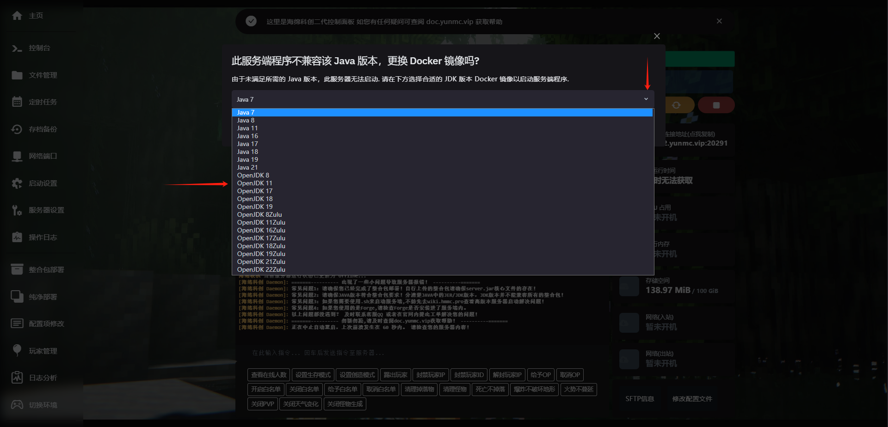Click the 修改配置文件 button
888x427 pixels.
[692, 399]
